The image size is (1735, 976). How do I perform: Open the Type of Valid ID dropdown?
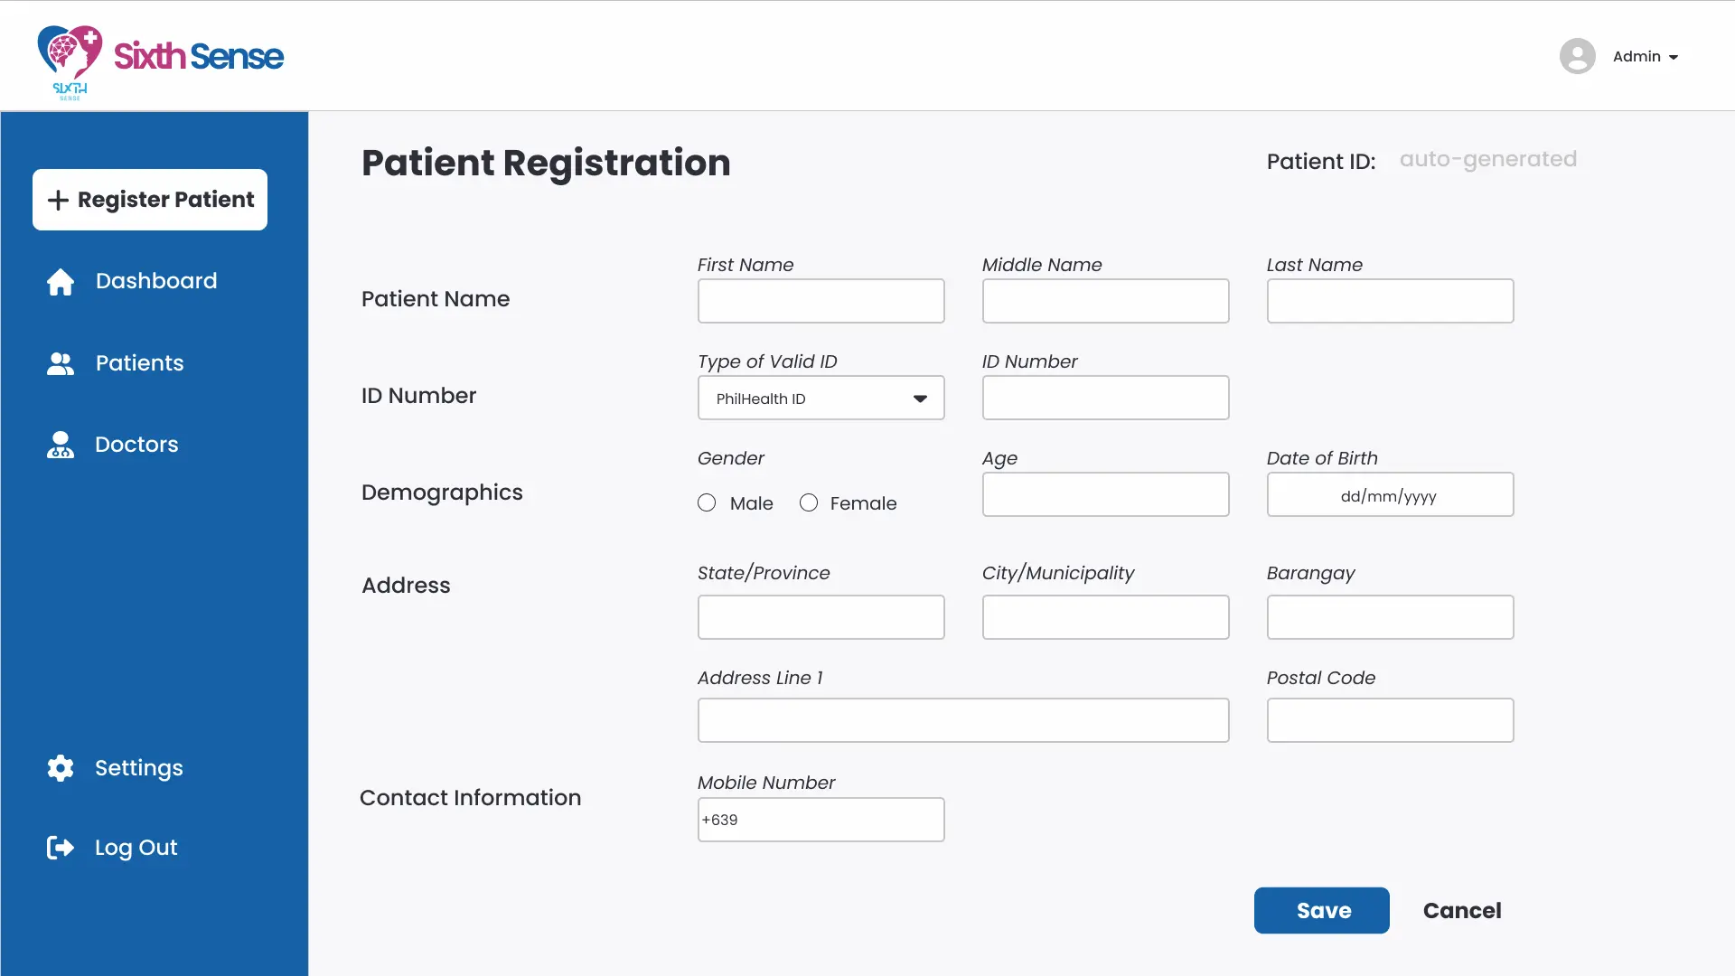click(x=821, y=399)
